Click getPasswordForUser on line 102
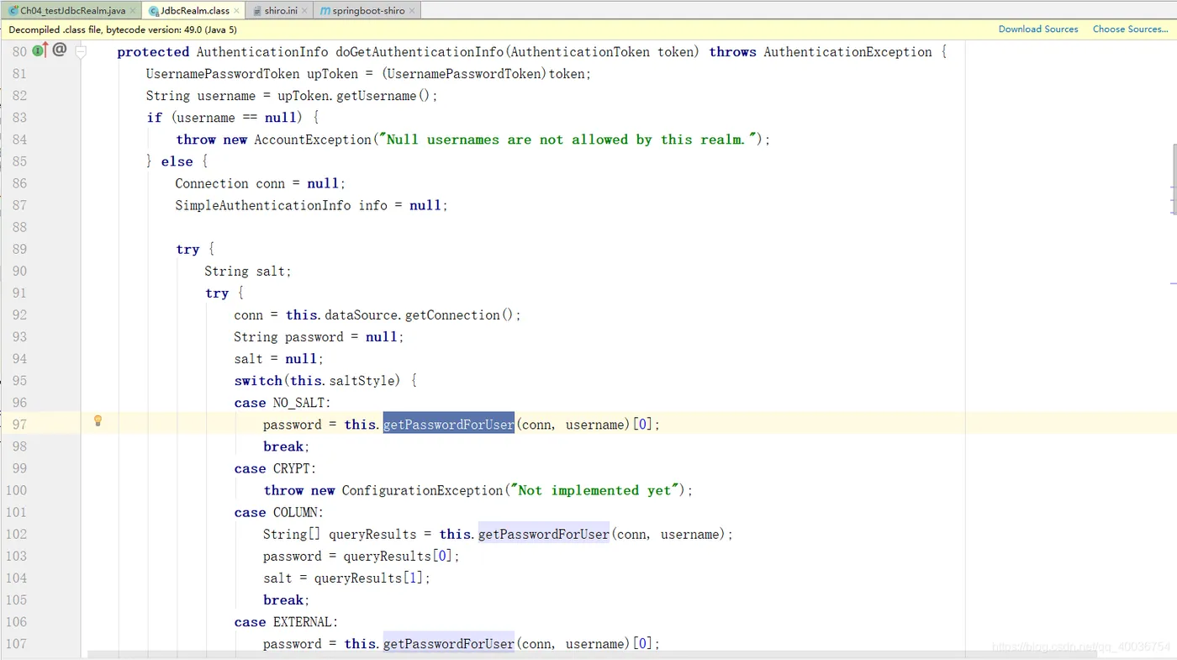Image resolution: width=1177 pixels, height=660 pixels. coord(544,534)
